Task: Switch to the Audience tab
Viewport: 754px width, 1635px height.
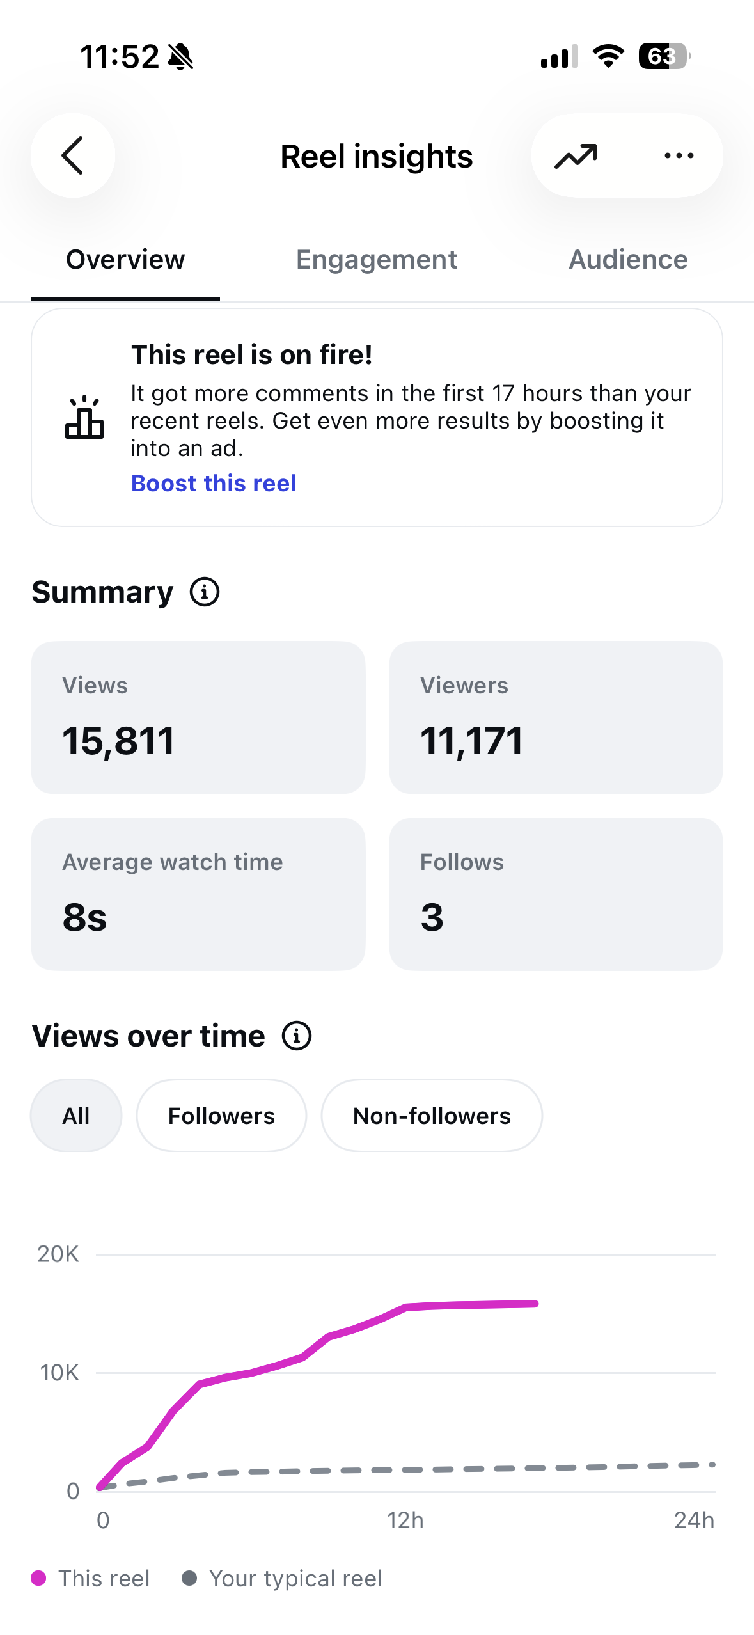Action: coord(628,260)
